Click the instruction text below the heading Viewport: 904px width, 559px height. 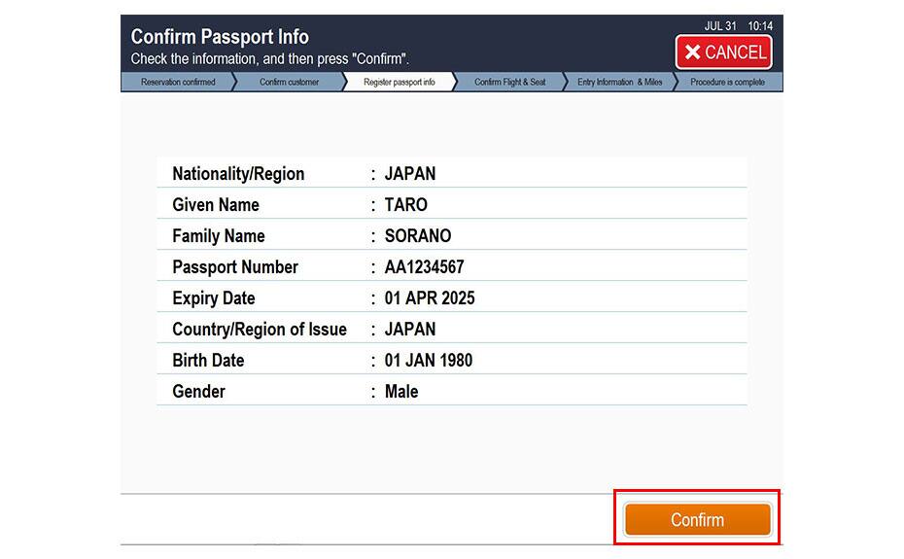pyautogui.click(x=270, y=59)
